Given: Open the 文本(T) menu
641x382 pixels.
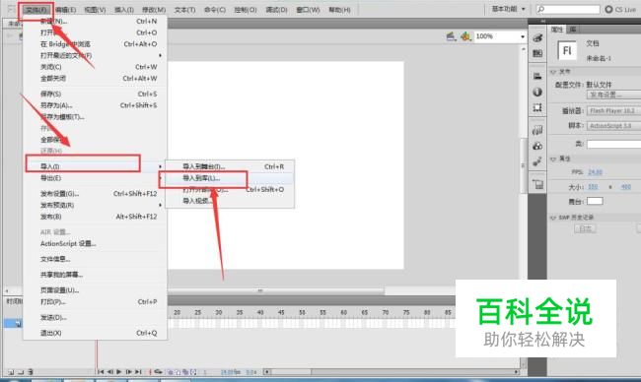Looking at the screenshot, I should coord(184,10).
